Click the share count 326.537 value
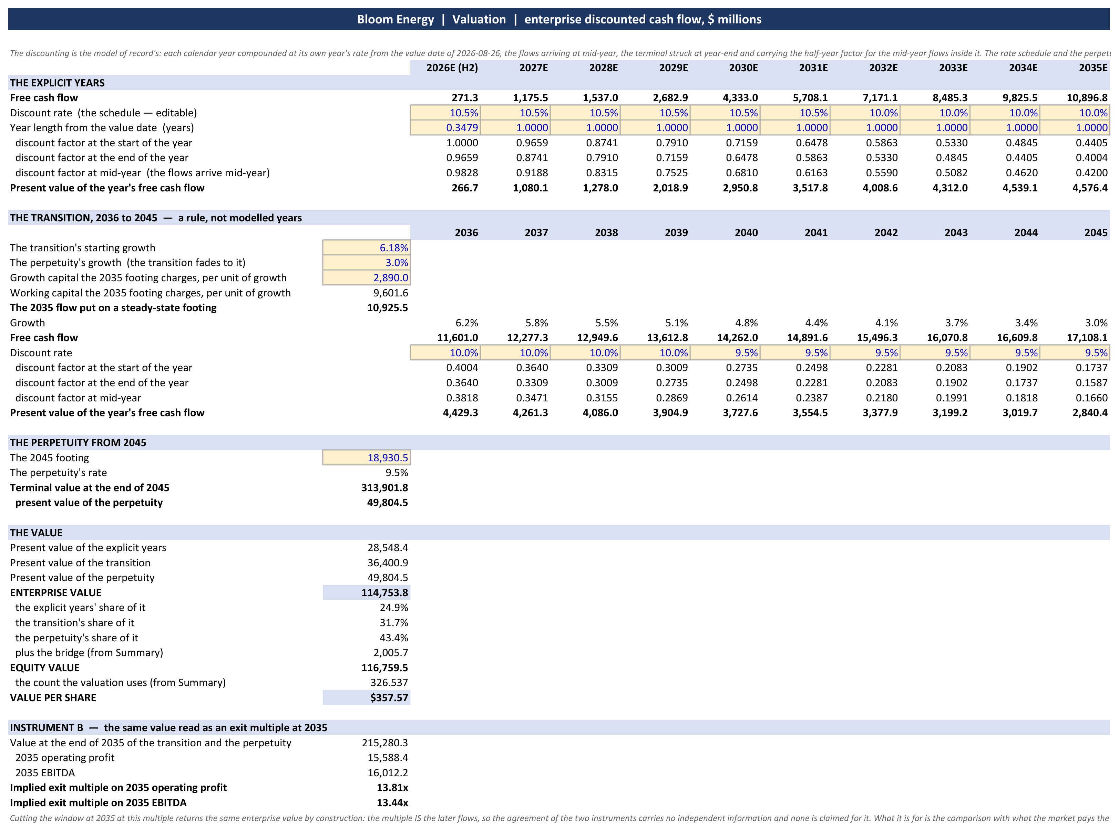 click(x=389, y=683)
